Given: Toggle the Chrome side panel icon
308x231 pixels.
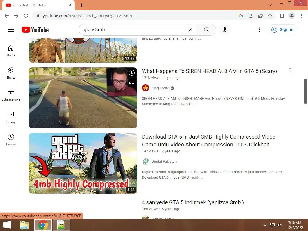Looking at the screenshot, I should 282,16.
